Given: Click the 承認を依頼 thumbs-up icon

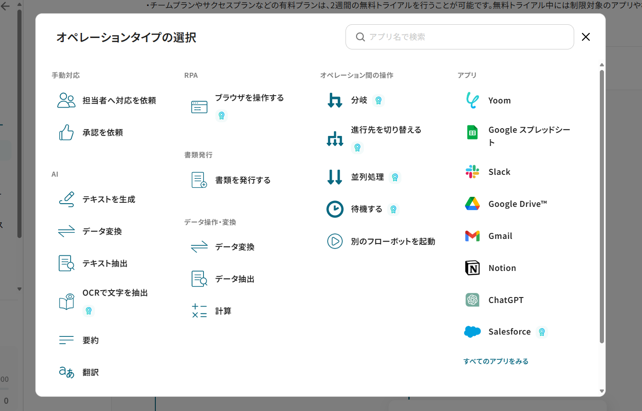Looking at the screenshot, I should pos(66,133).
